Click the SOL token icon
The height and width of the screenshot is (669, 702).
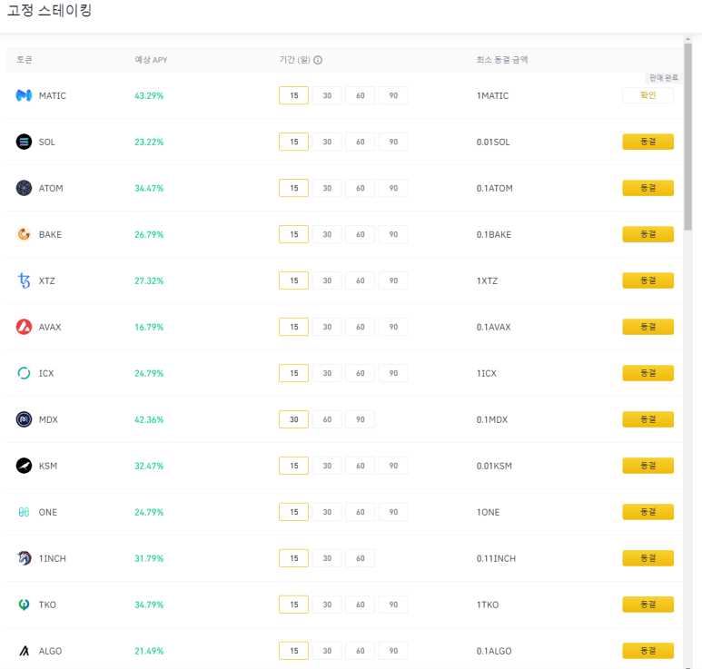pyautogui.click(x=24, y=142)
